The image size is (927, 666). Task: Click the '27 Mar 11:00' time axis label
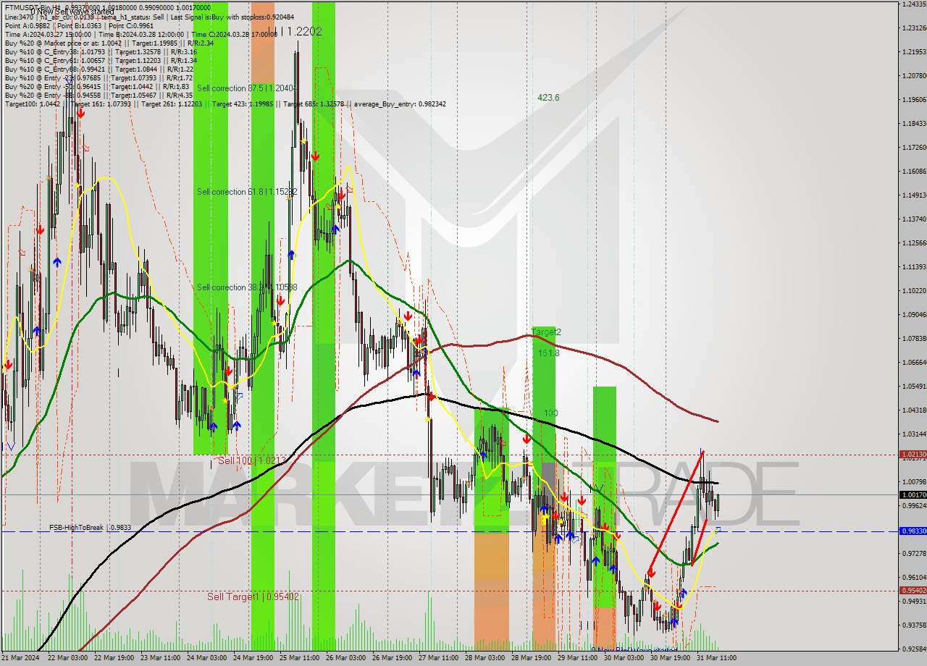tap(438, 658)
